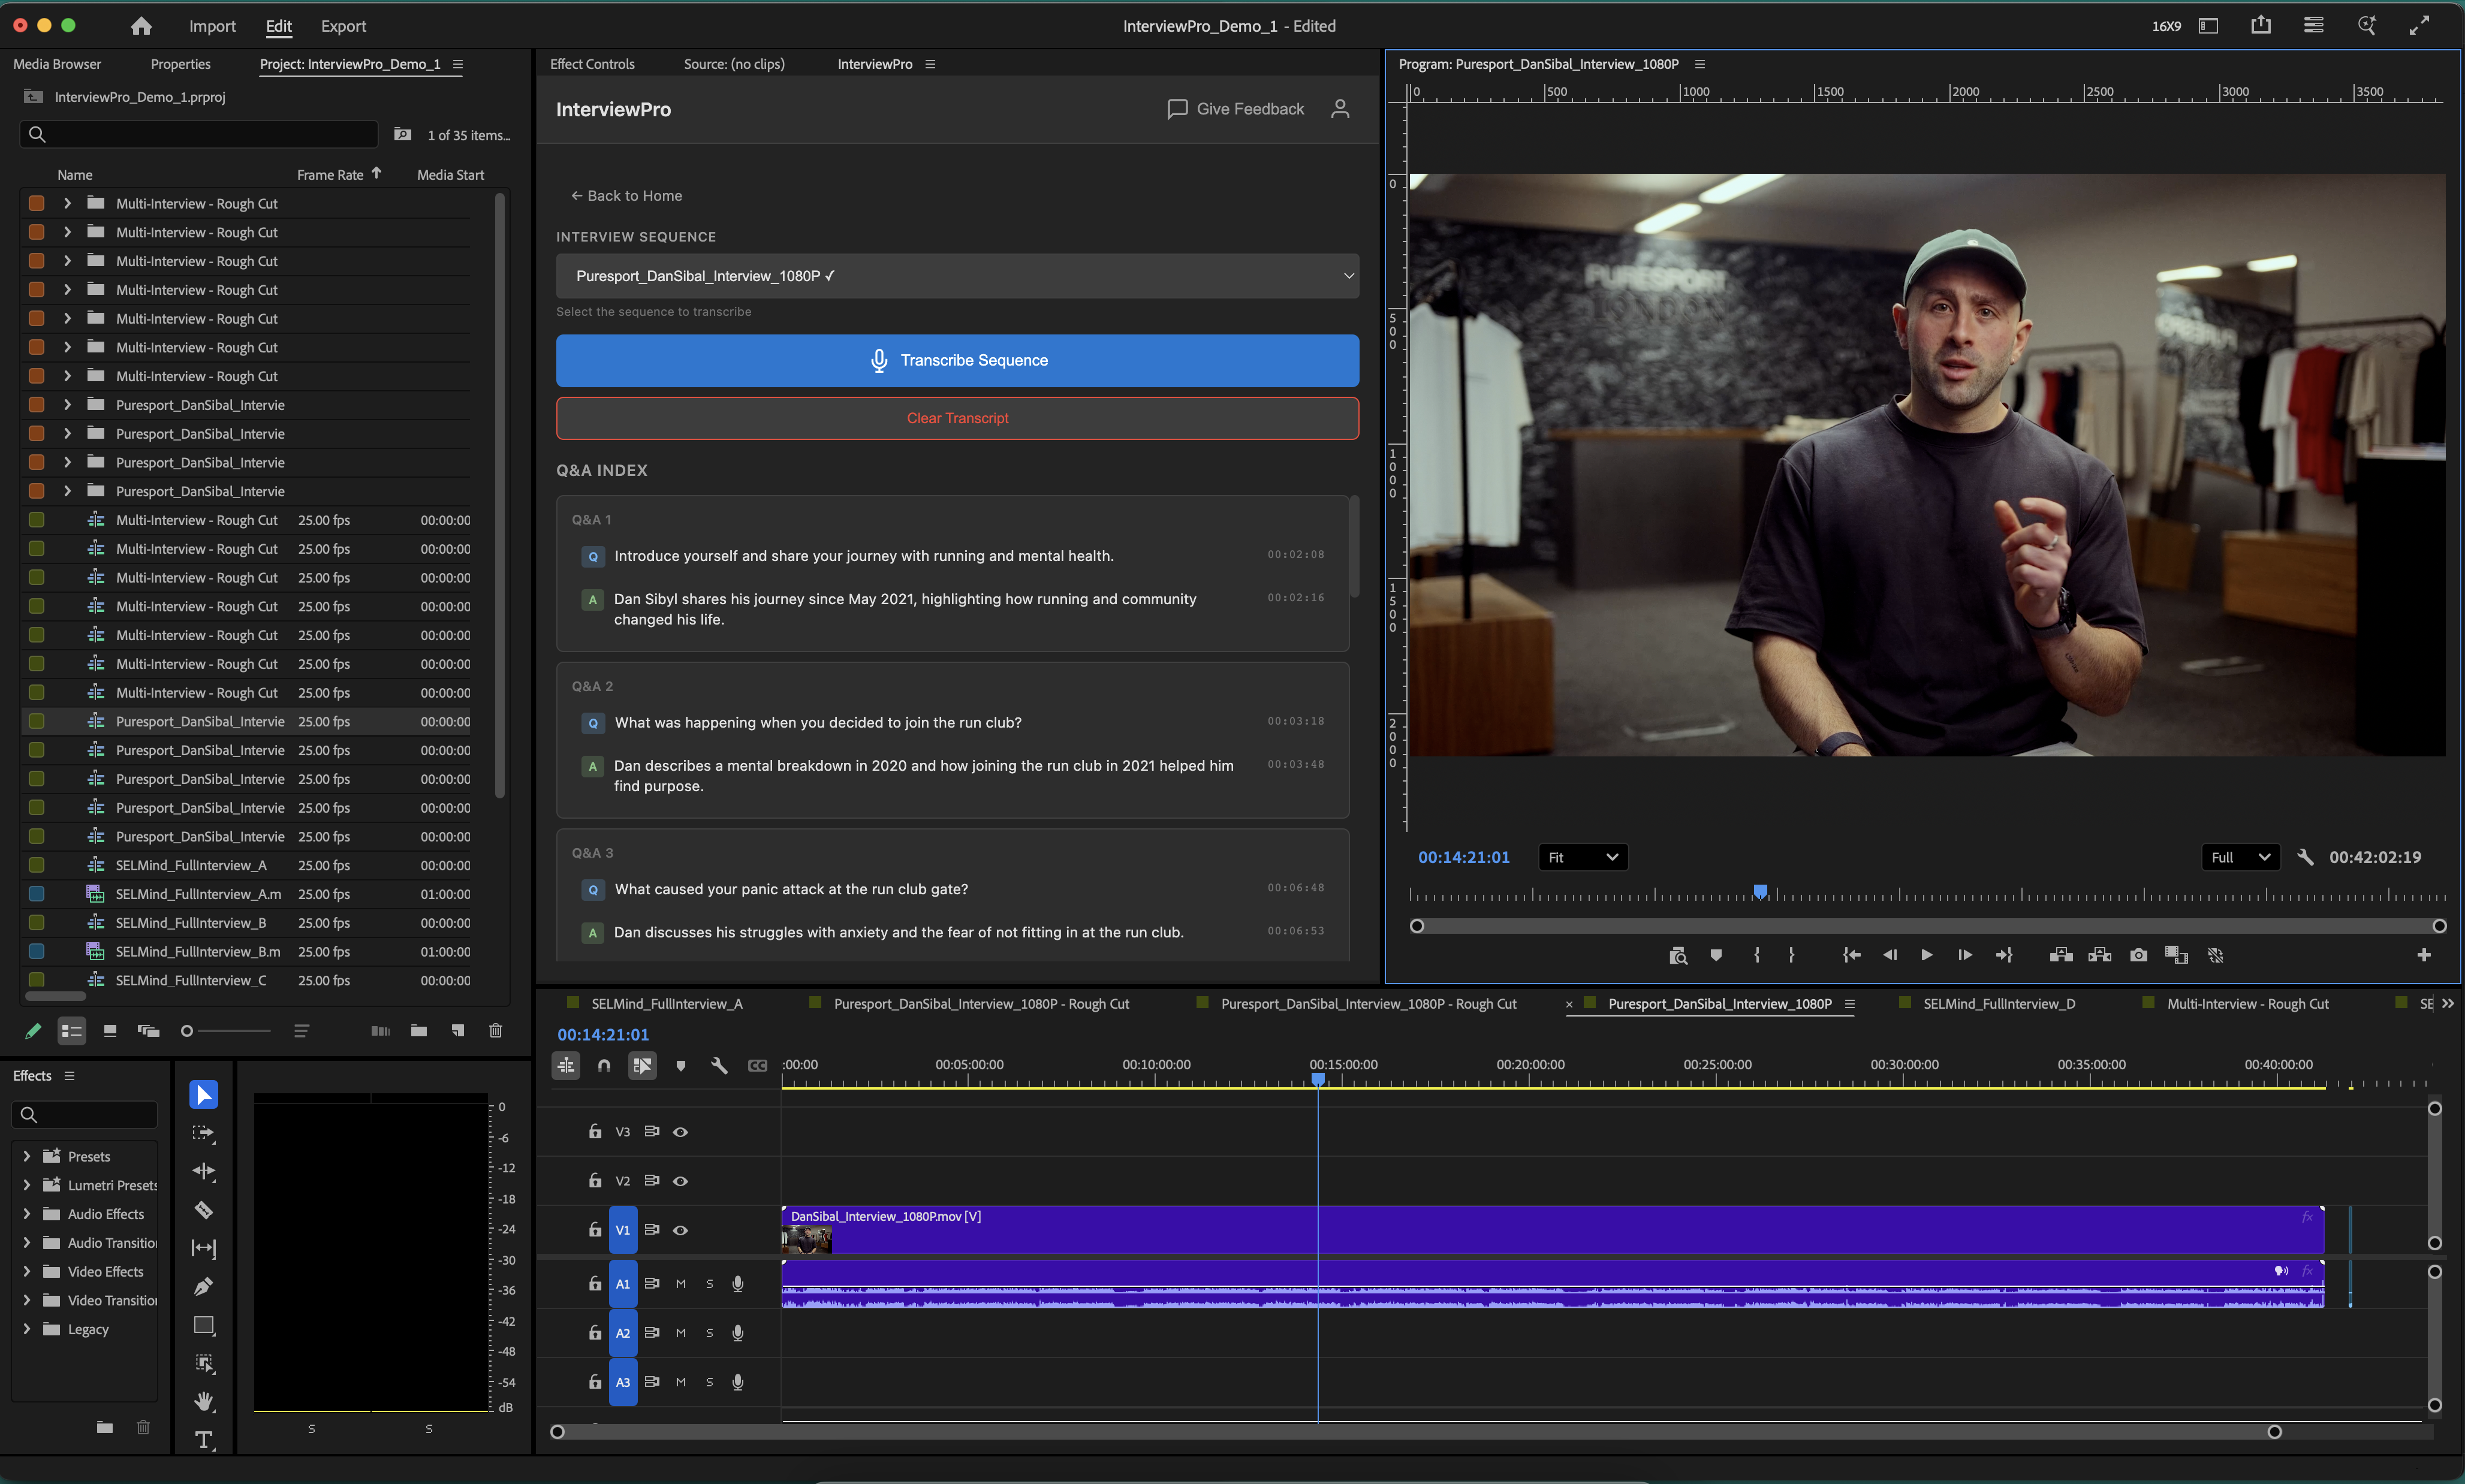Select the Ripple Edit tool

coord(204,1171)
